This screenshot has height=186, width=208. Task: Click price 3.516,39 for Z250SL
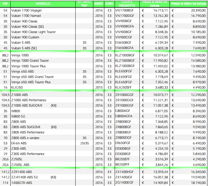click(162, 159)
